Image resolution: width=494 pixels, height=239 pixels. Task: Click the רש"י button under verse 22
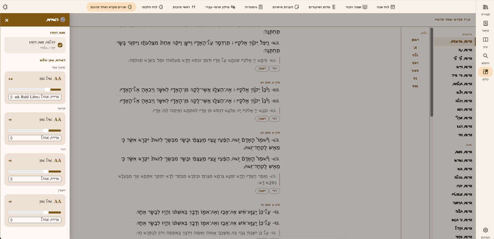pyautogui.click(x=274, y=119)
